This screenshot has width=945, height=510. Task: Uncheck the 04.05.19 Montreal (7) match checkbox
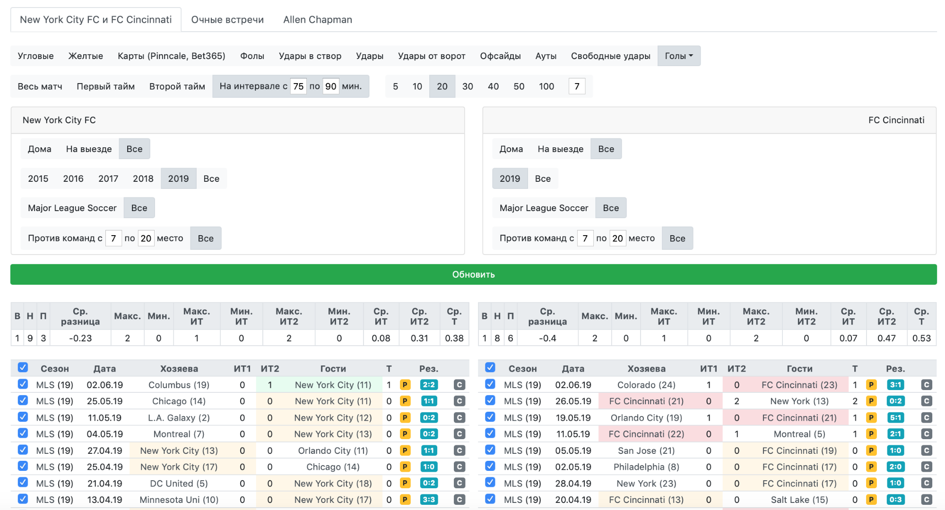click(23, 433)
